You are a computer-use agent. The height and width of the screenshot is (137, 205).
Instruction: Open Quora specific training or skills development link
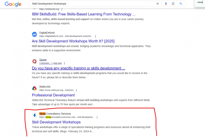(x=79, y=68)
